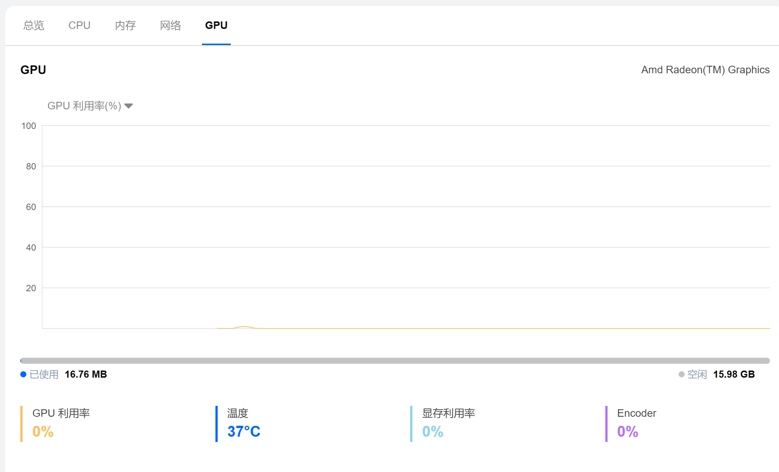Open the CPU tab
The height and width of the screenshot is (472, 779).
[x=79, y=26]
